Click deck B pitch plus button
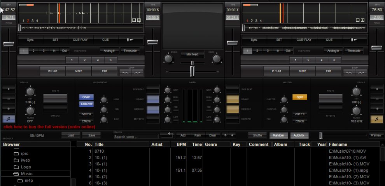This screenshot has height=186, width=385. click(376, 109)
